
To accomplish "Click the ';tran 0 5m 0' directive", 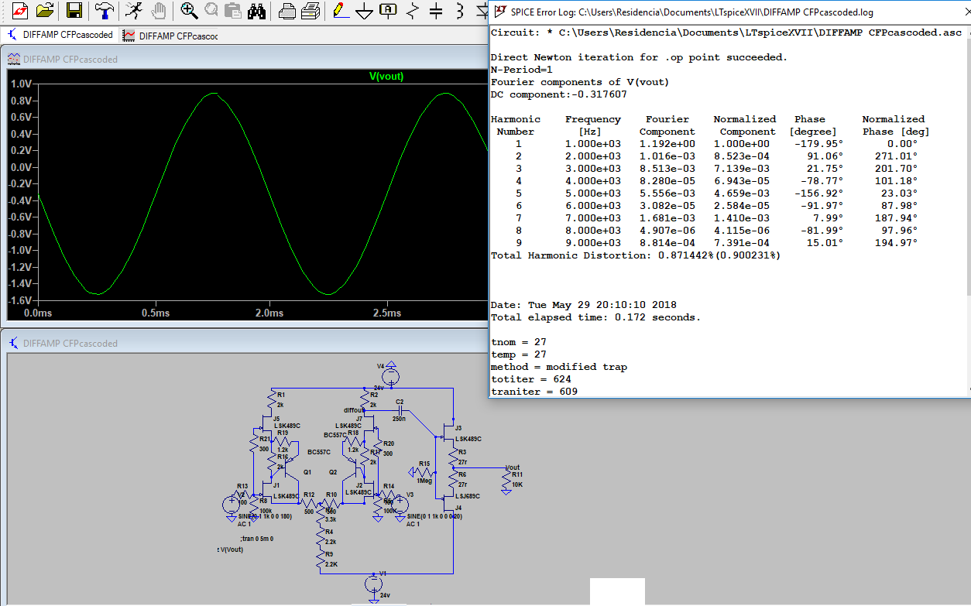I will (x=256, y=538).
